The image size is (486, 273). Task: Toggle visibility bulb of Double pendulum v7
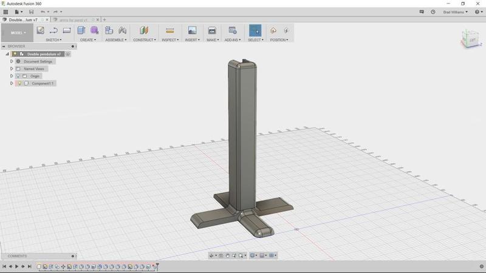pos(15,54)
